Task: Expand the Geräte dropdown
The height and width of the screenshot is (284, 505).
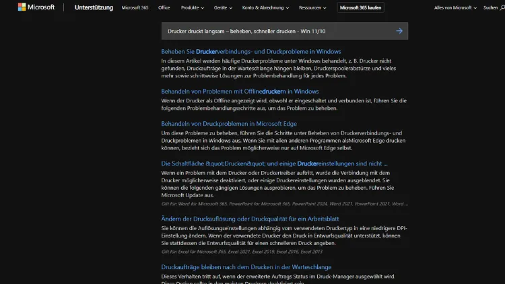Action: [223, 7]
